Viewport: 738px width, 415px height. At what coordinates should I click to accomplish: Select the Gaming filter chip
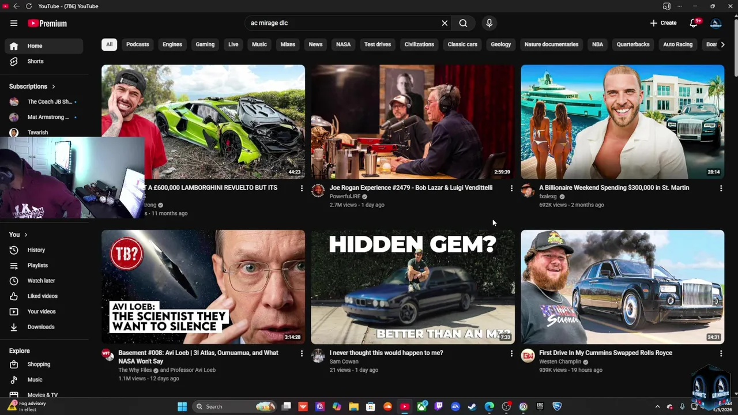205,44
